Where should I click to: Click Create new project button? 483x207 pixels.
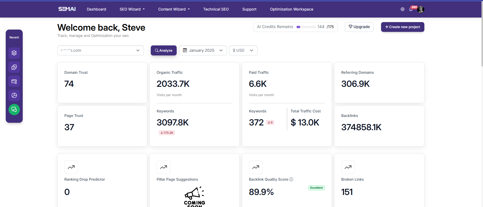pyautogui.click(x=403, y=27)
